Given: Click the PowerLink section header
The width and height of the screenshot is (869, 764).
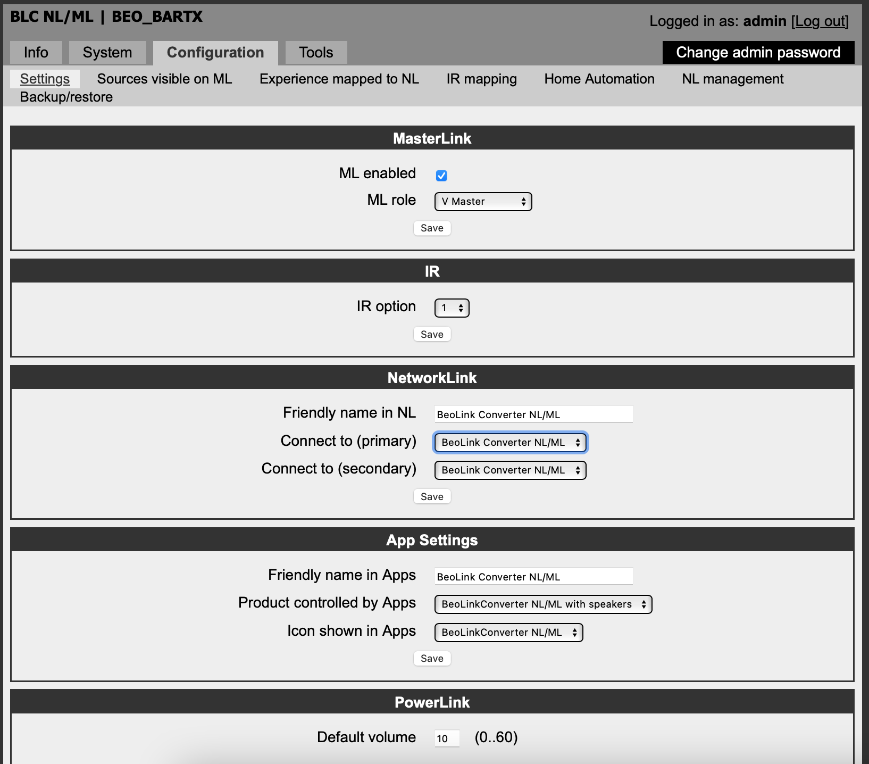Looking at the screenshot, I should 432,702.
